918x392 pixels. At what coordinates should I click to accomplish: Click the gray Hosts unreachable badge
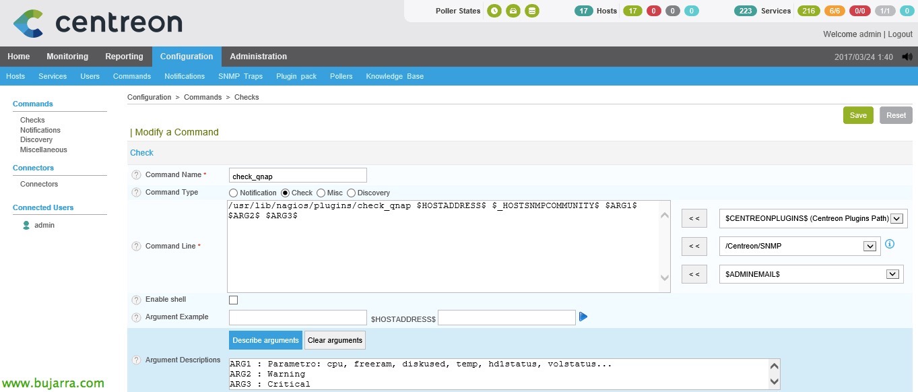click(673, 11)
